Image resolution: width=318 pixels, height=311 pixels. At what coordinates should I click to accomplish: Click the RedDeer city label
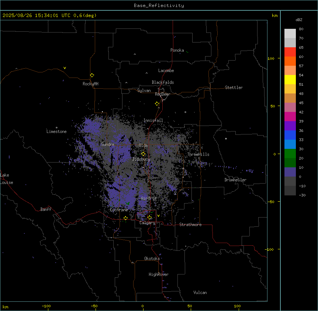[x=162, y=94]
